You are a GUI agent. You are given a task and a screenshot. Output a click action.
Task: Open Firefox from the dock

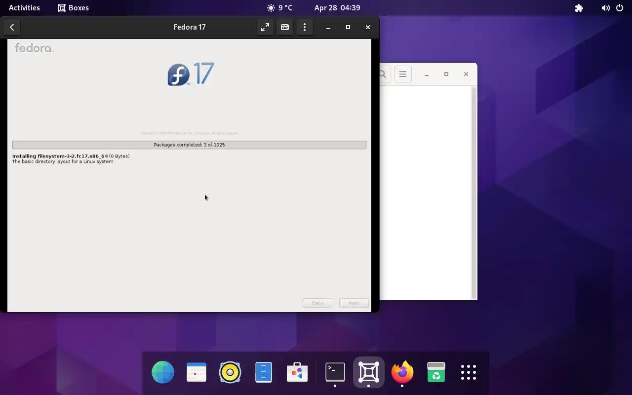(x=402, y=372)
